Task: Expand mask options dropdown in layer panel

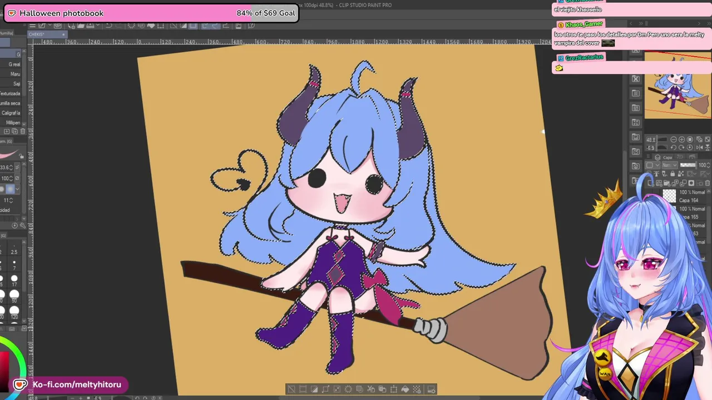Action: (693, 173)
